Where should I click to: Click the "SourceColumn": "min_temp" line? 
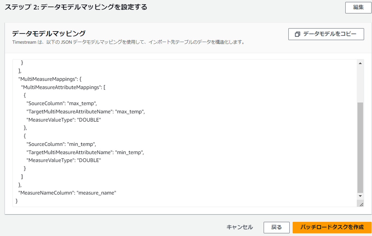[x=61, y=144]
